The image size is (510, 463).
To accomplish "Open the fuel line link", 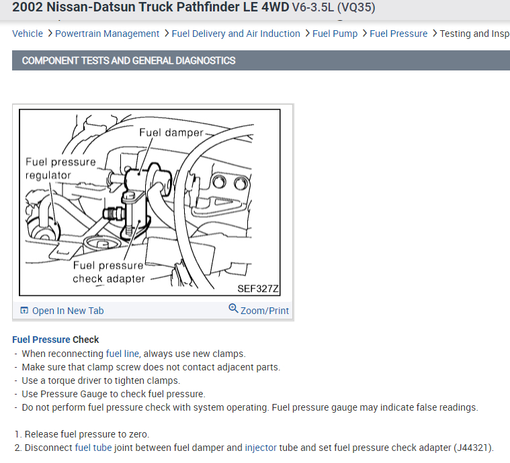I will (x=122, y=354).
